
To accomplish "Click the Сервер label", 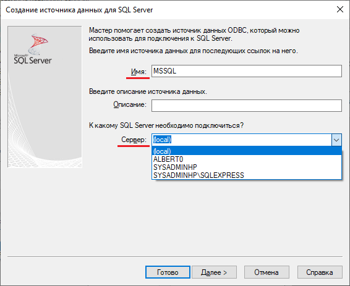I will pyautogui.click(x=134, y=140).
